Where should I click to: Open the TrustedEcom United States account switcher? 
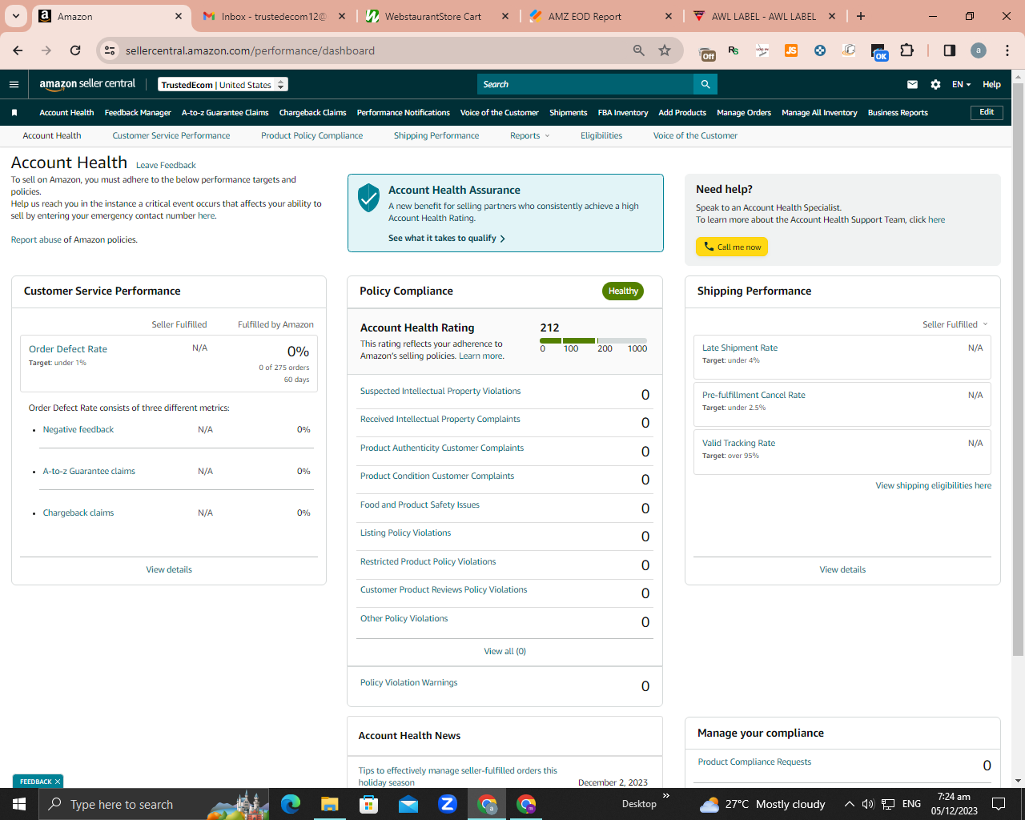[223, 85]
